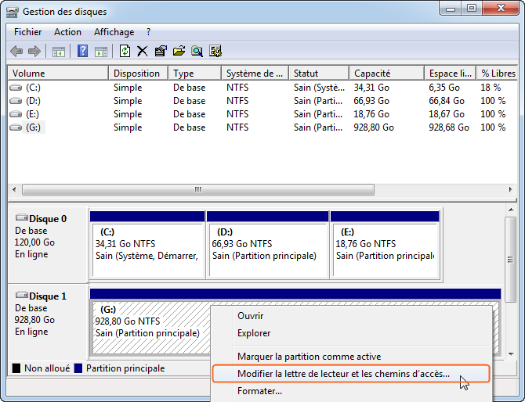Viewport: 525px width, 402px height.
Task: Click the Disque 0 disk icon
Action: point(22,217)
